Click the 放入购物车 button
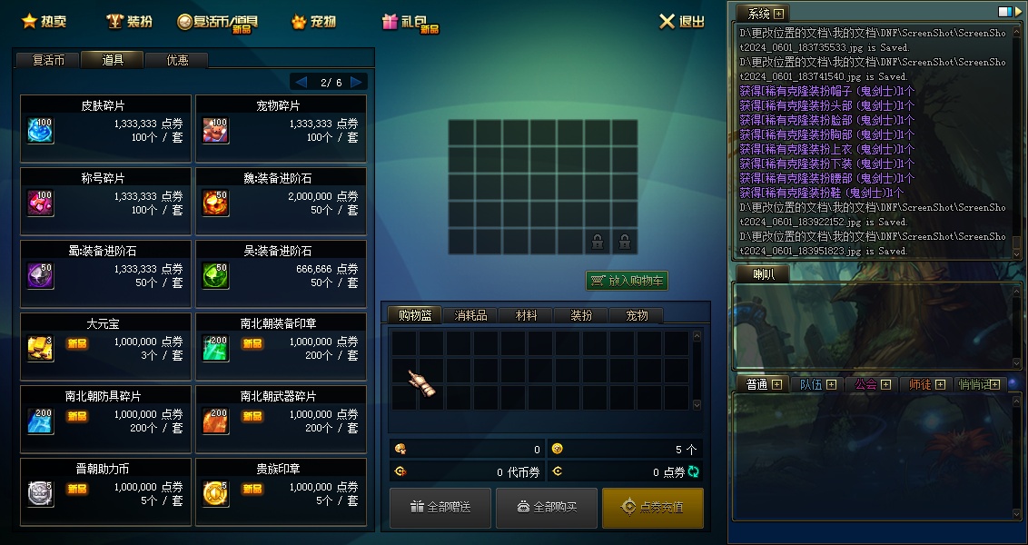This screenshot has width=1028, height=545. (x=627, y=281)
